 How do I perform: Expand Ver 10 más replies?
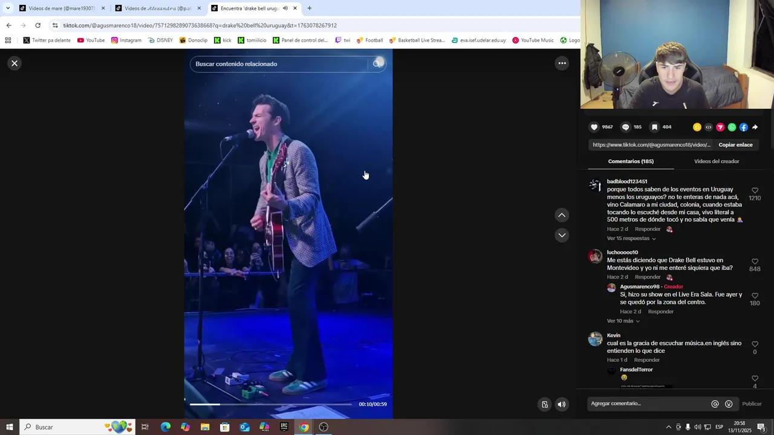tap(623, 321)
